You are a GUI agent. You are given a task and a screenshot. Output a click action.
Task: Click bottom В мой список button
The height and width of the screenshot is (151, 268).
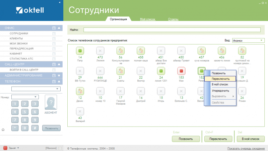251,139
